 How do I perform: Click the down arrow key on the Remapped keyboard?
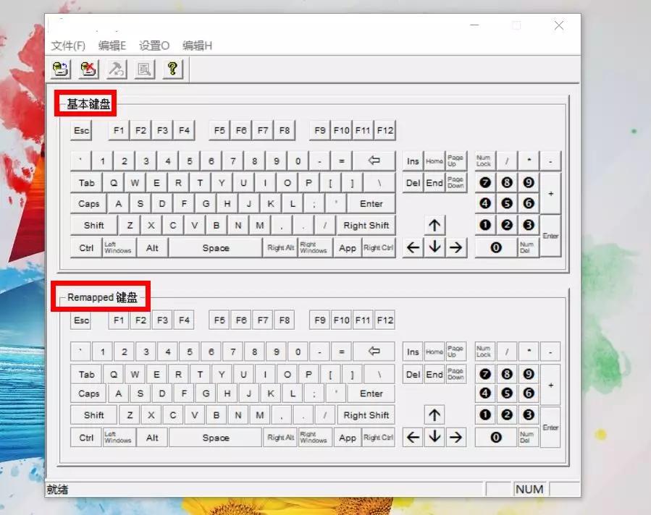(x=434, y=438)
